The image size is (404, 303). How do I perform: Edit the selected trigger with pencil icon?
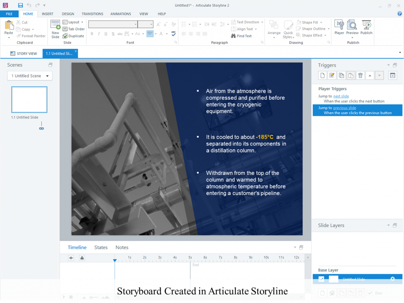pos(331,75)
